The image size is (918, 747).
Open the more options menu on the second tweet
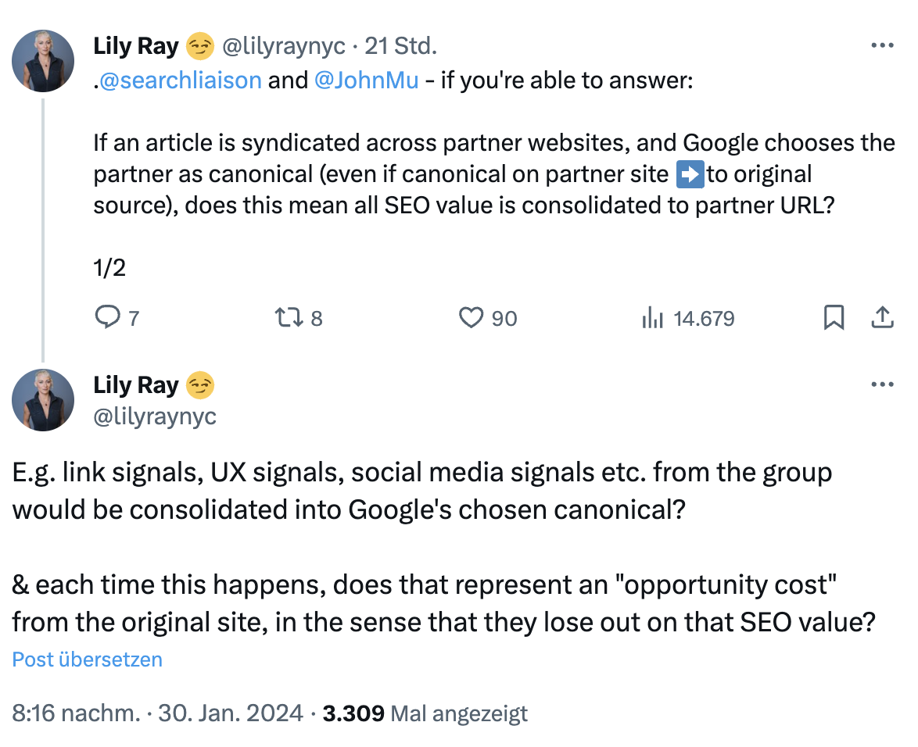point(883,384)
